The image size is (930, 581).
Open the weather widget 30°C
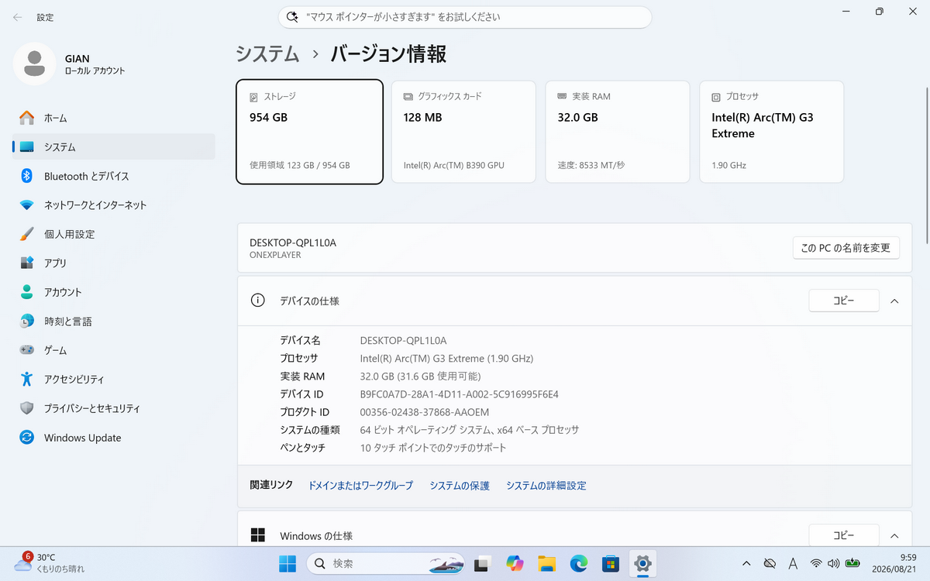coord(49,563)
